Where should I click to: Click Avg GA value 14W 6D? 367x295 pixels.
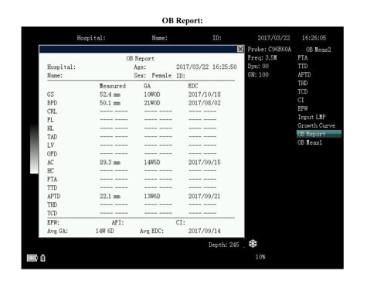click(105, 231)
